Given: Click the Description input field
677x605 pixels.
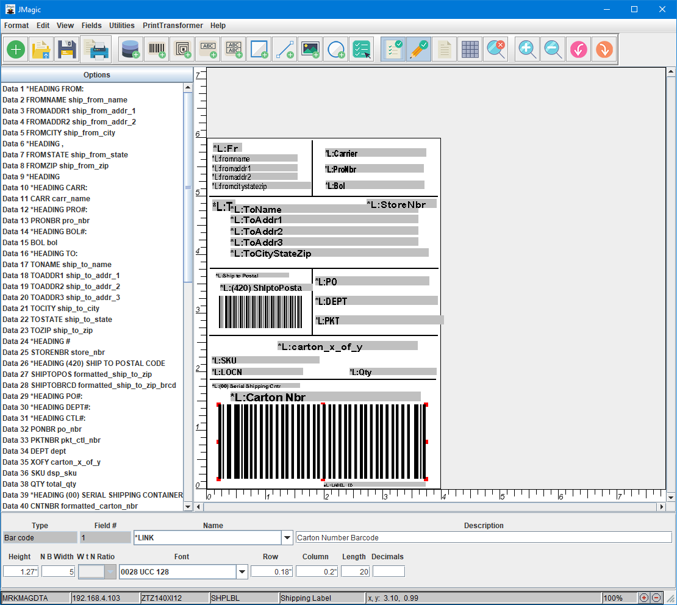Looking at the screenshot, I should (484, 538).
